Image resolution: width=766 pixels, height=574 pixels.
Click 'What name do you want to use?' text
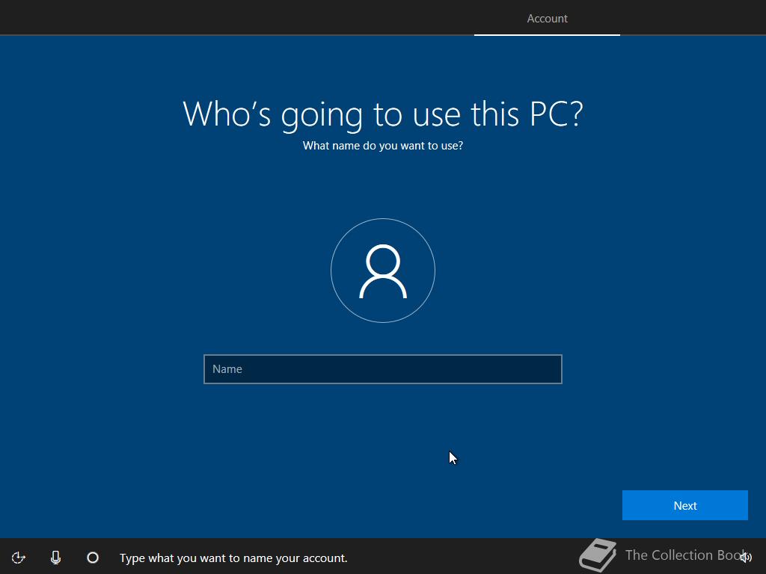pos(383,146)
